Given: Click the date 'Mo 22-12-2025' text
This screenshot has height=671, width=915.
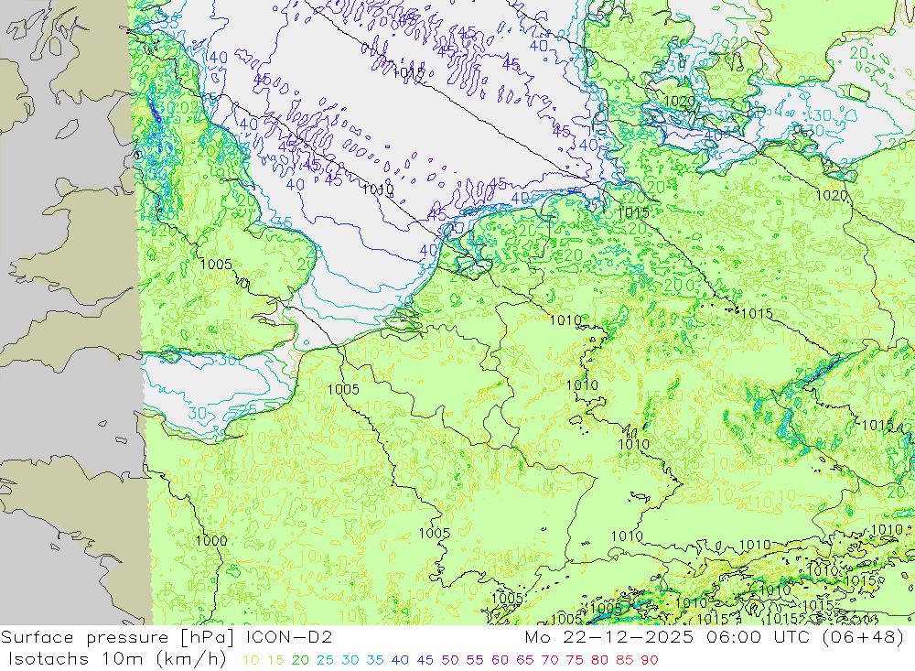Looking at the screenshot, I should tap(609, 637).
